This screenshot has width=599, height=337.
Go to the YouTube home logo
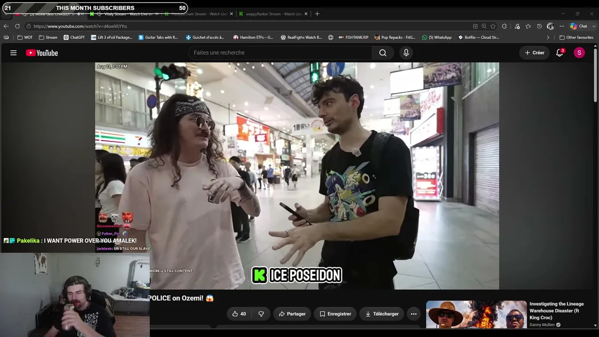coord(42,53)
